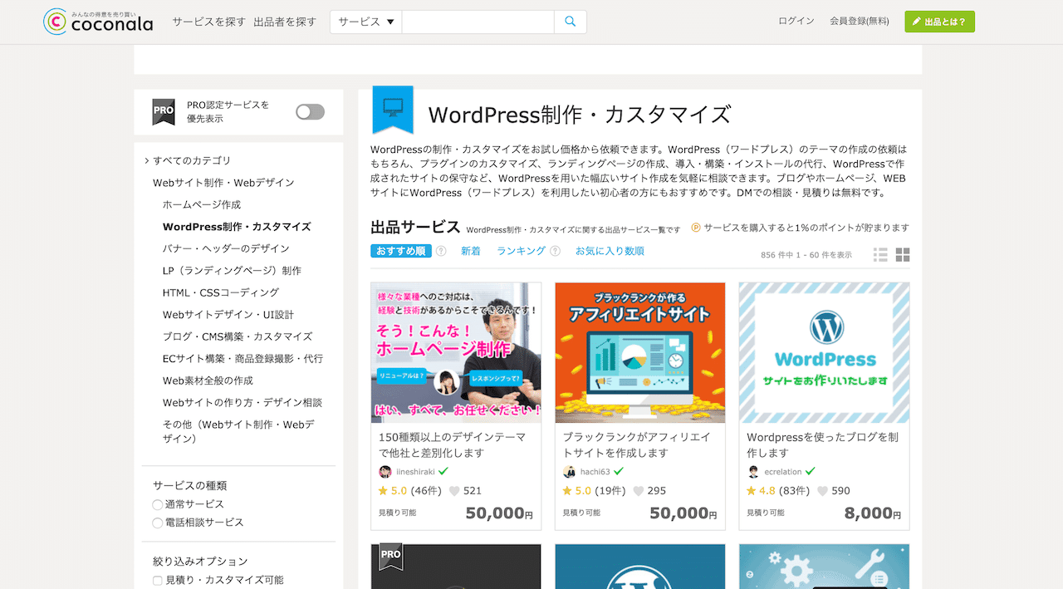The height and width of the screenshot is (589, 1063).
Task: Open Webサイトデザイン・UI設計 category
Action: (228, 315)
